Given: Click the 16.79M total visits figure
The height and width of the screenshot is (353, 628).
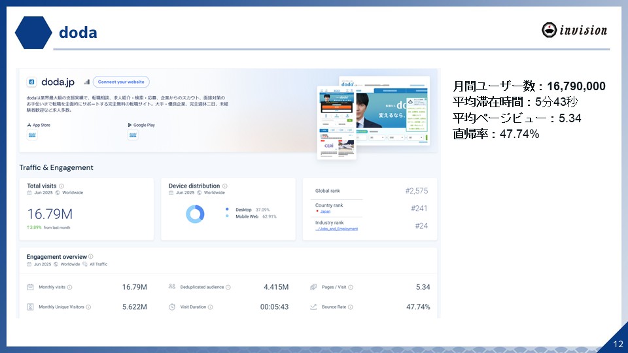Looking at the screenshot, I should point(50,214).
